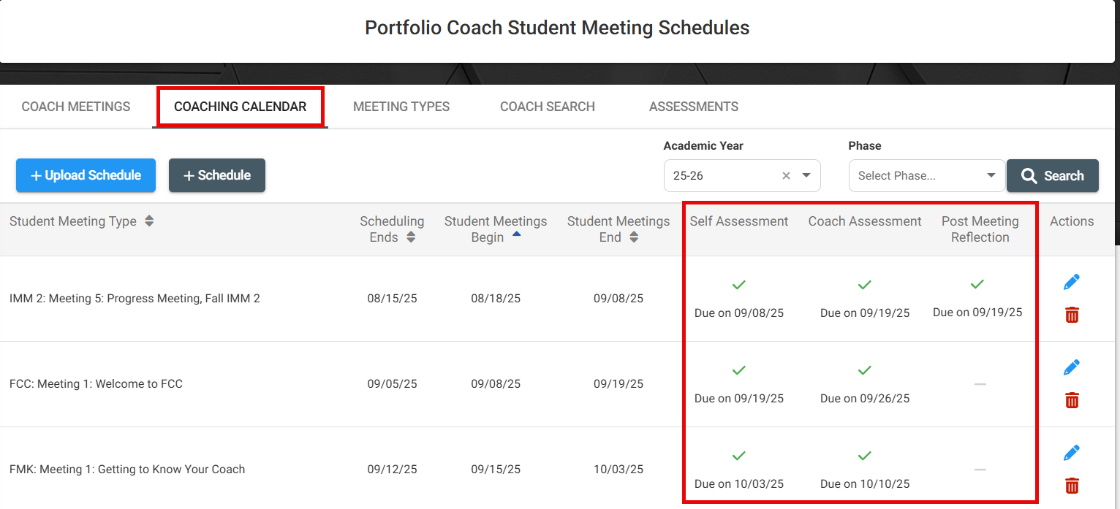Clear the 25-26 Academic Year selection

tap(787, 176)
